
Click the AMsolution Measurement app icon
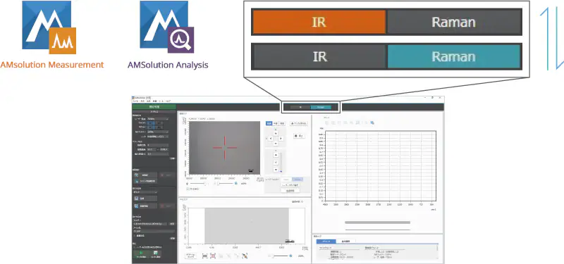[49, 27]
